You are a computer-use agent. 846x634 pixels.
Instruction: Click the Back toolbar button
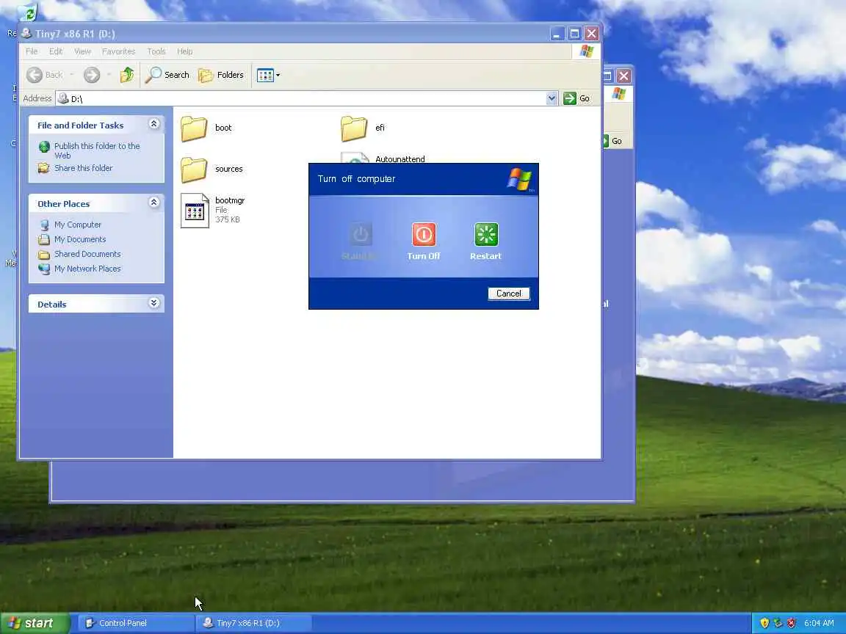tap(45, 75)
